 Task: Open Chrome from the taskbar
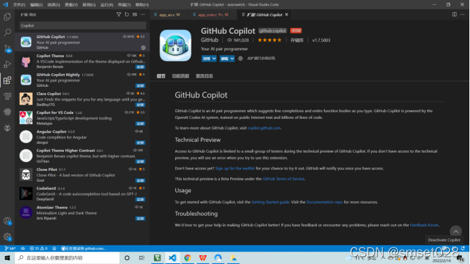point(187,258)
